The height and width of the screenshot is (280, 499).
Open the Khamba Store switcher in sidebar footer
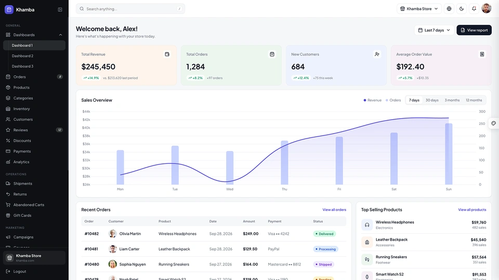(34, 258)
